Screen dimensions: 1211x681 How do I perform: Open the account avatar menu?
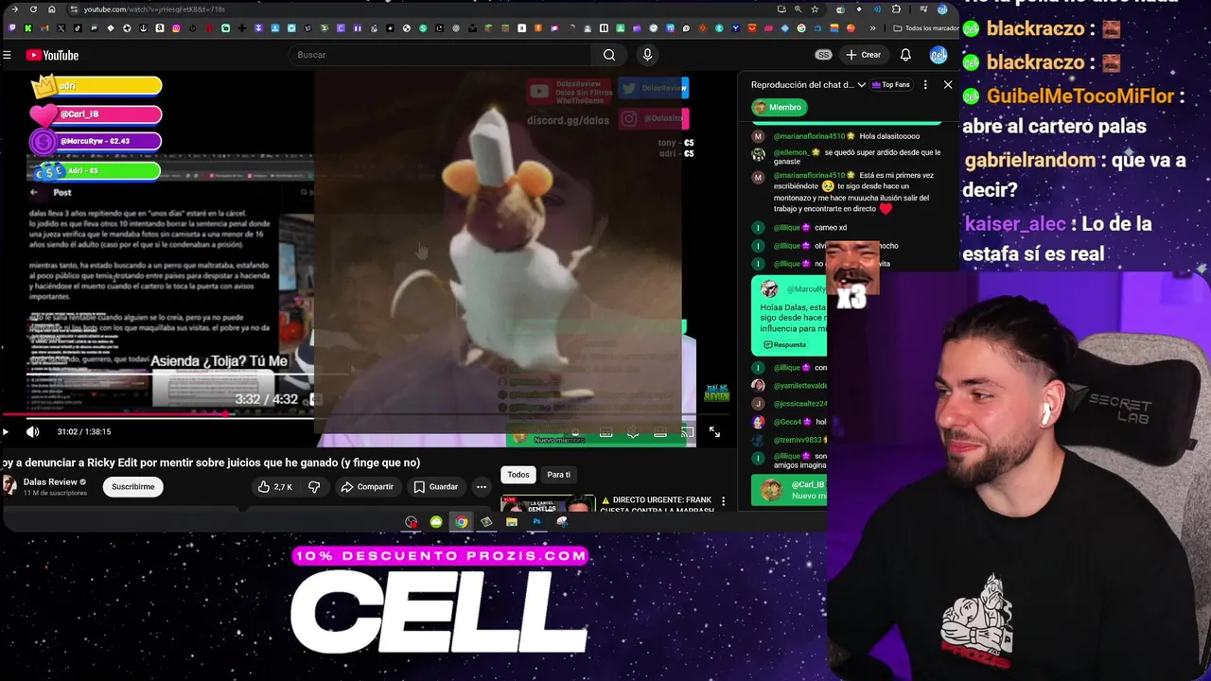tap(939, 55)
